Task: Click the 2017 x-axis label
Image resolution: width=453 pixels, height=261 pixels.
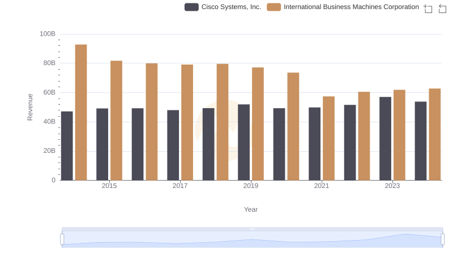Action: pyautogui.click(x=180, y=186)
